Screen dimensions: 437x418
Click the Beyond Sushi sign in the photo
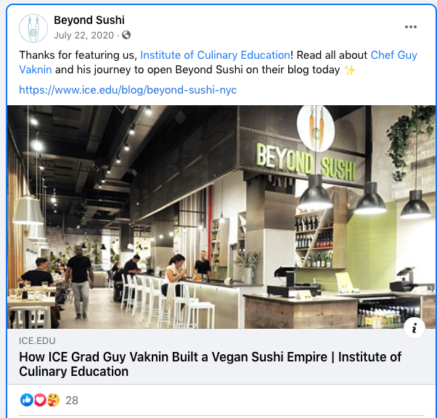306,162
